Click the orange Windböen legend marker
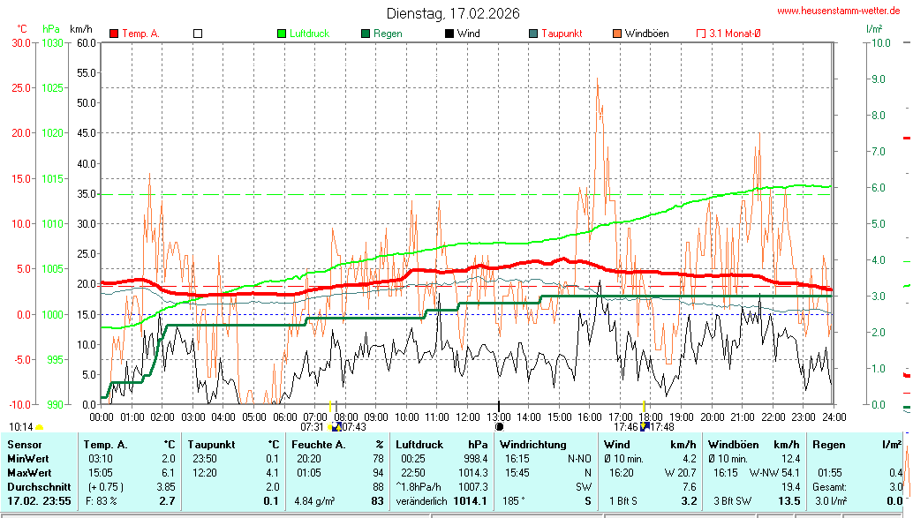Image resolution: width=913 pixels, height=518 pixels. pyautogui.click(x=617, y=34)
